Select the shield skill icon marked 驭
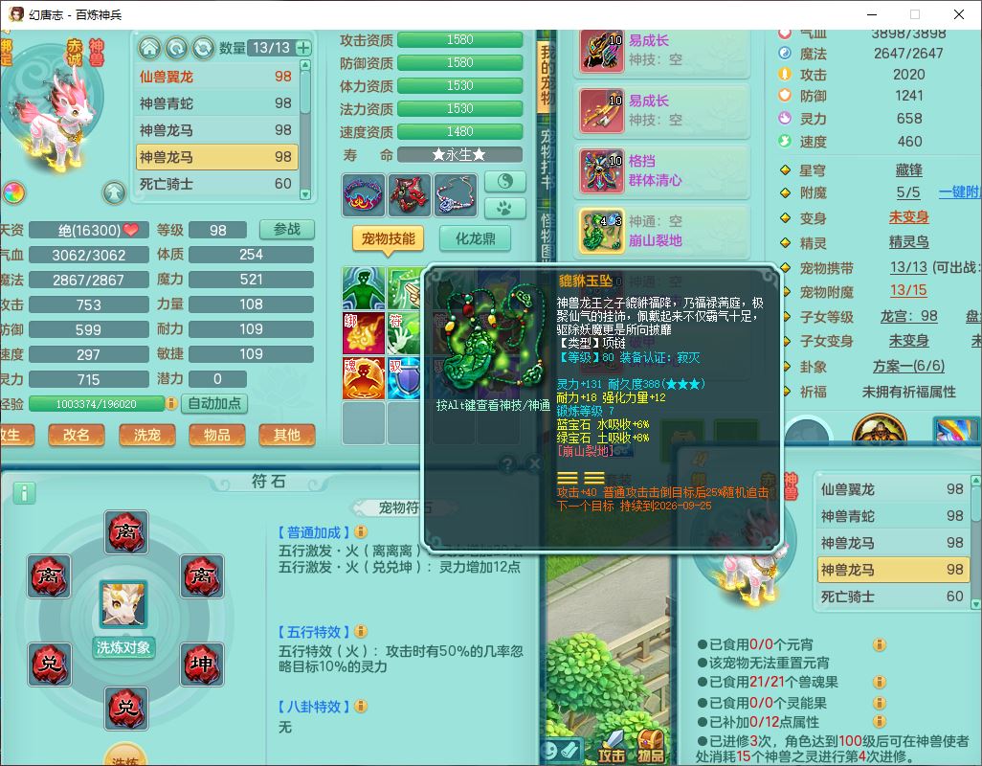The height and width of the screenshot is (766, 982). (404, 378)
